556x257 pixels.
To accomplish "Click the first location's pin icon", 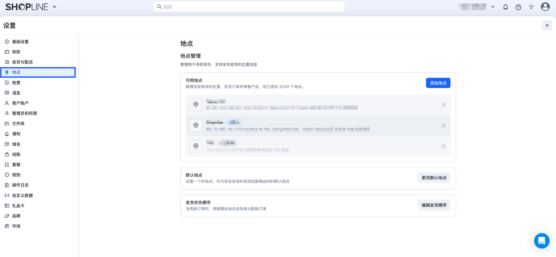I will coord(196,105).
